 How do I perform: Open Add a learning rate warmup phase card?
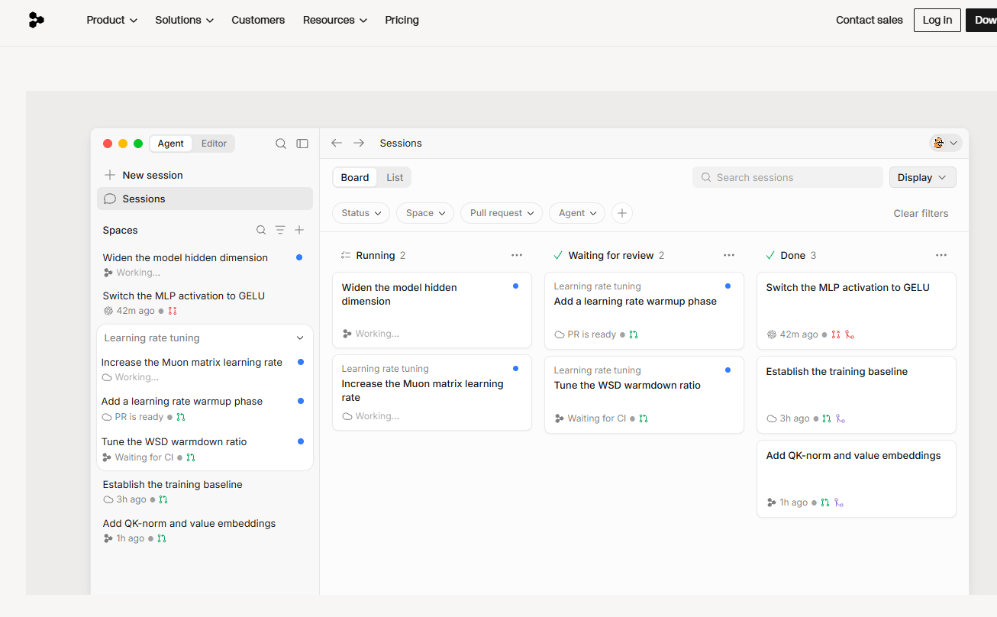[x=644, y=311]
